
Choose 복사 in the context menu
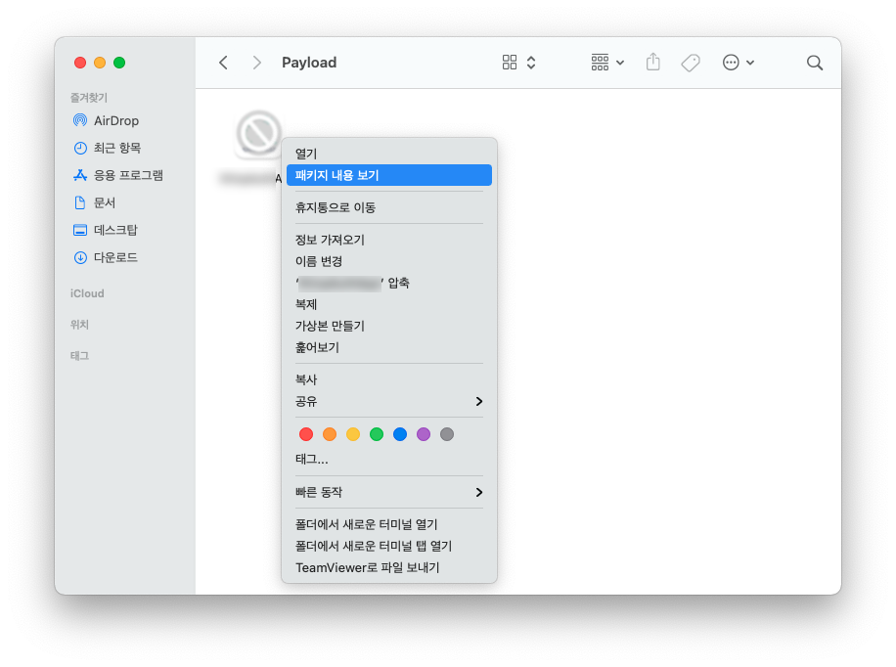389,379
